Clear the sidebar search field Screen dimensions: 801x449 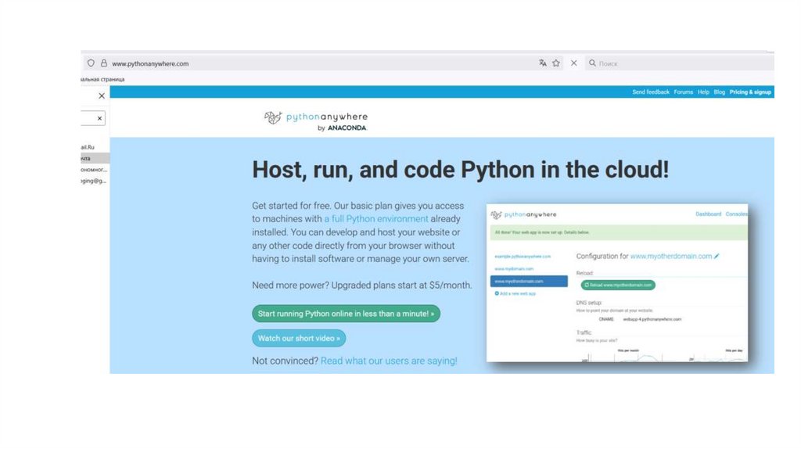99,118
